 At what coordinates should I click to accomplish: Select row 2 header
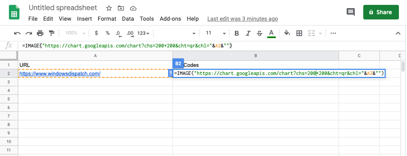[x=9, y=73]
